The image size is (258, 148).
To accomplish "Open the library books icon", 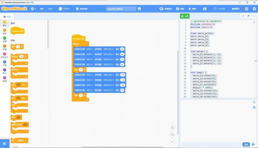I will coord(180,9).
